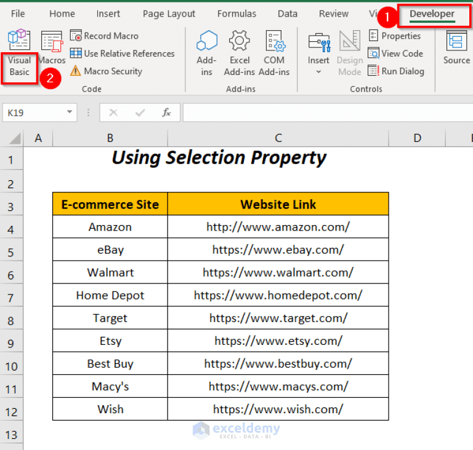Open the File tab
The height and width of the screenshot is (450, 473).
coord(18,14)
